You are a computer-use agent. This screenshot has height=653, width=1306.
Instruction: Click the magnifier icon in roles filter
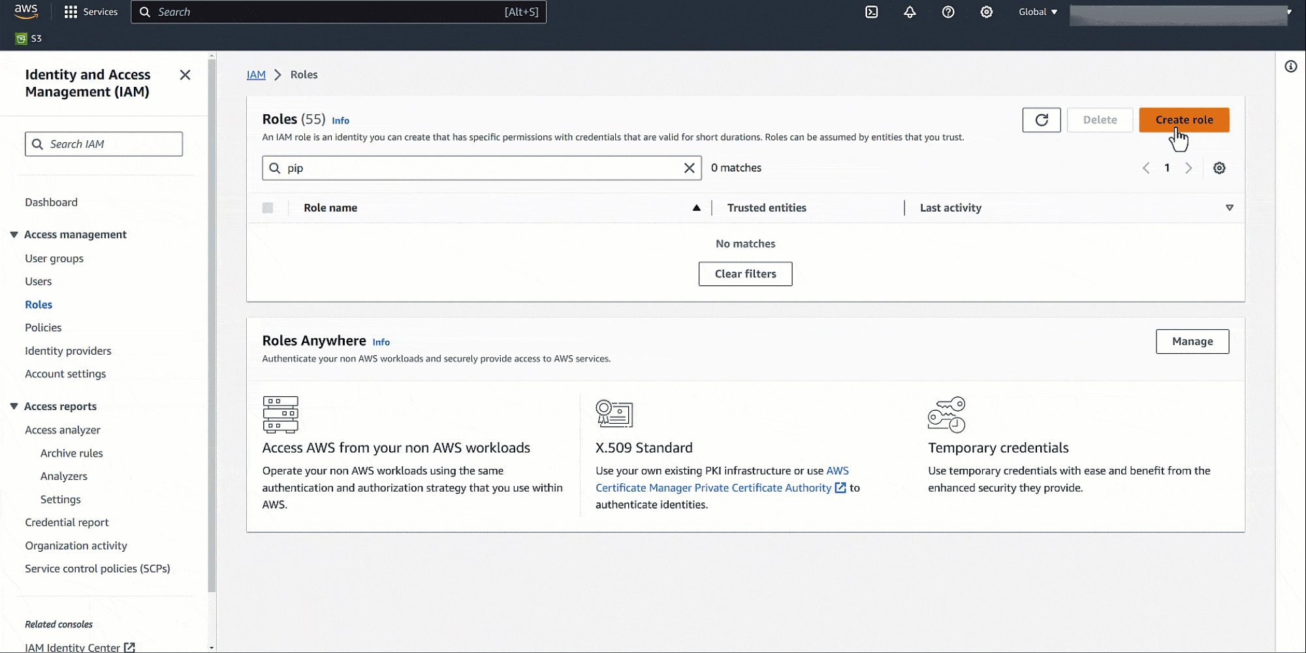pos(275,168)
